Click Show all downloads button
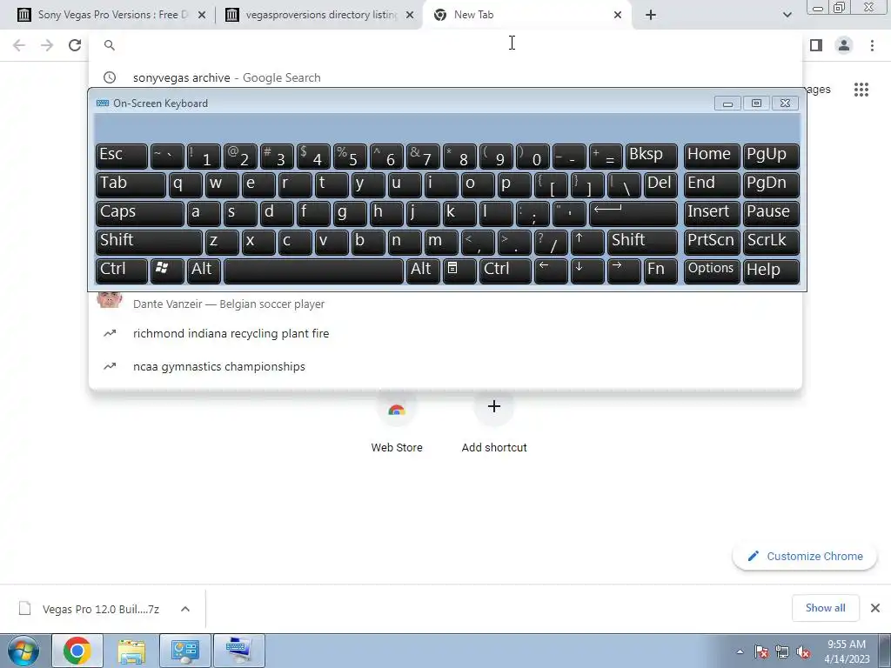 tap(825, 608)
